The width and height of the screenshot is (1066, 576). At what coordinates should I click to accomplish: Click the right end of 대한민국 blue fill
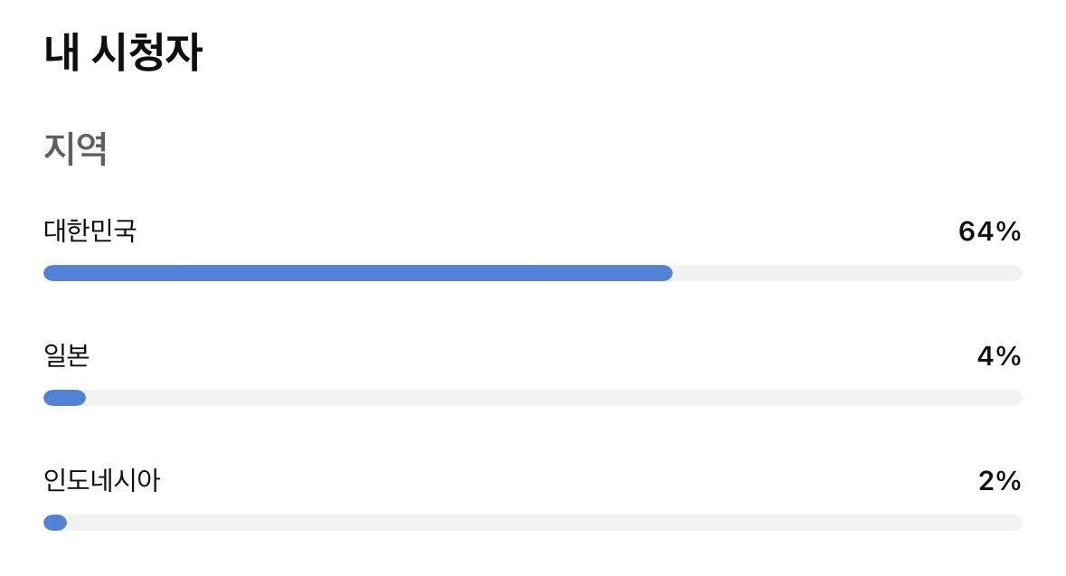(x=665, y=273)
